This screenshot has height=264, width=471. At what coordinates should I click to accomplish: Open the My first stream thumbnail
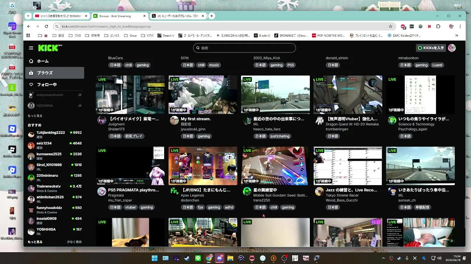[x=203, y=95]
